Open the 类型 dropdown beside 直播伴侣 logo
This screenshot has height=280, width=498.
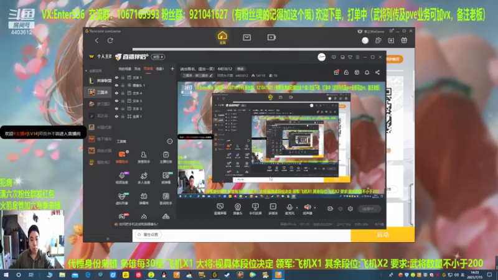[x=158, y=57]
